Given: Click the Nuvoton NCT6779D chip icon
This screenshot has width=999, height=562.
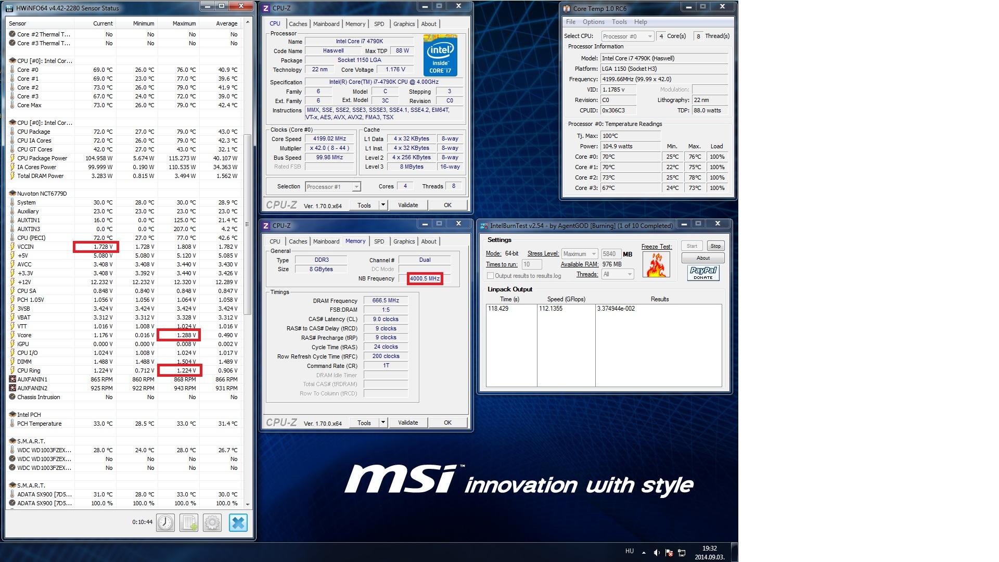Looking at the screenshot, I should coord(12,194).
